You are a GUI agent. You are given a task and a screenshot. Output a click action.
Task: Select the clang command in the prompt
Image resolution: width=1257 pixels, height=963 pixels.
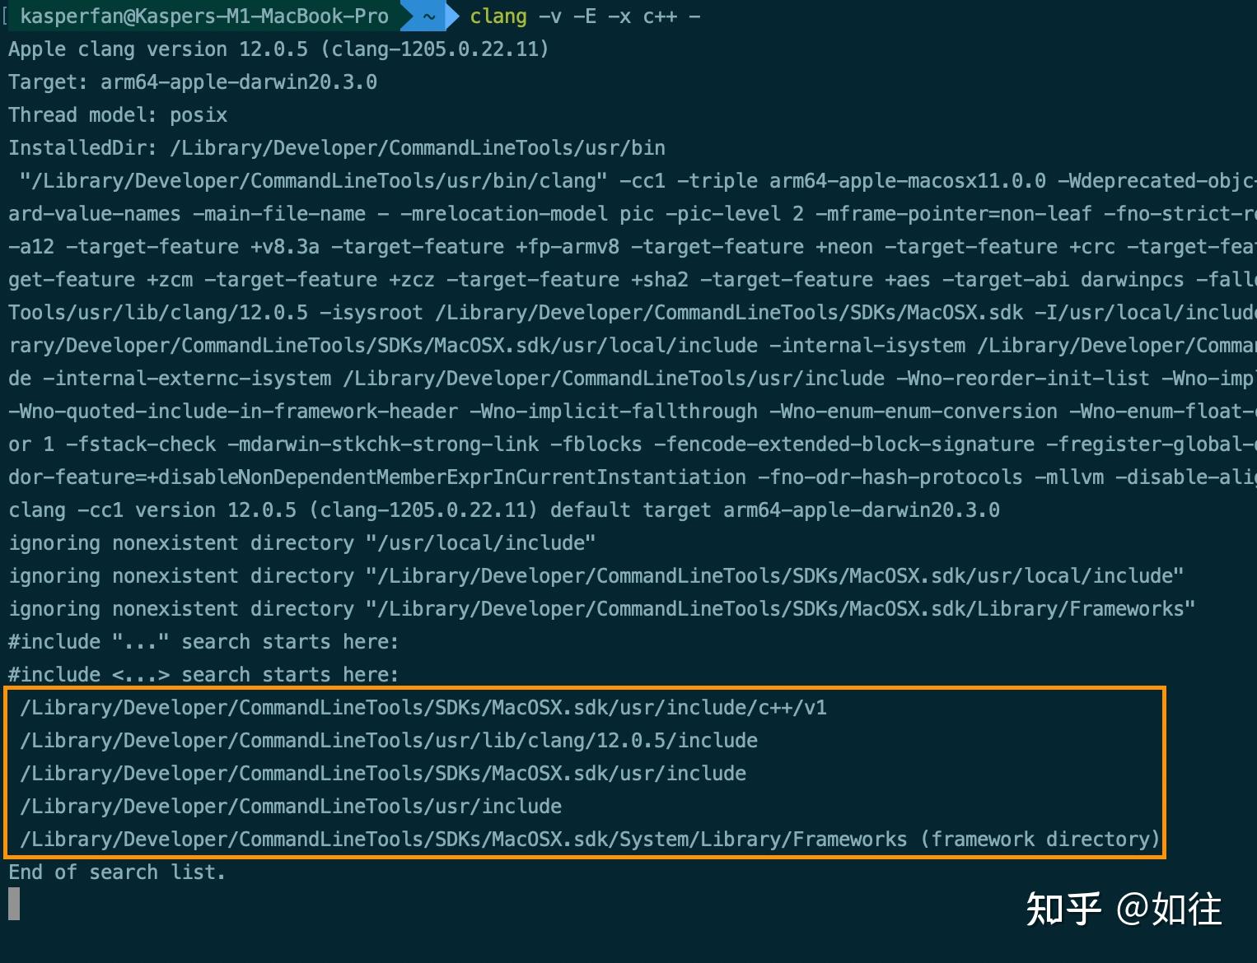click(498, 16)
